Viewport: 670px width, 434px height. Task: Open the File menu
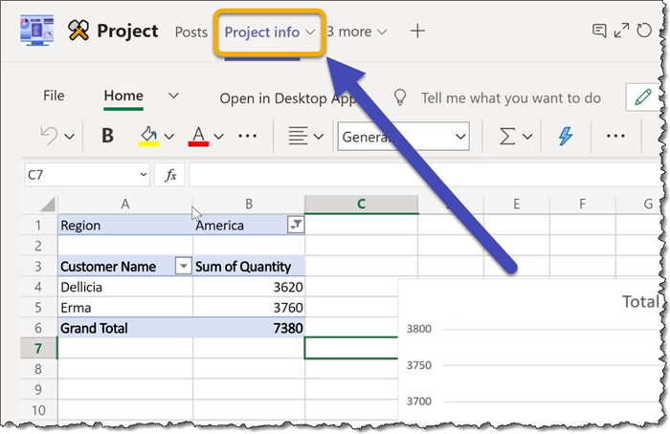pyautogui.click(x=54, y=97)
